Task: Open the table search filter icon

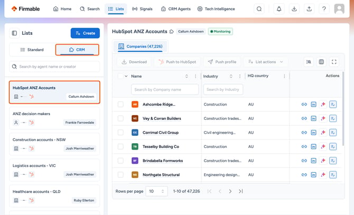Action: coord(309,62)
